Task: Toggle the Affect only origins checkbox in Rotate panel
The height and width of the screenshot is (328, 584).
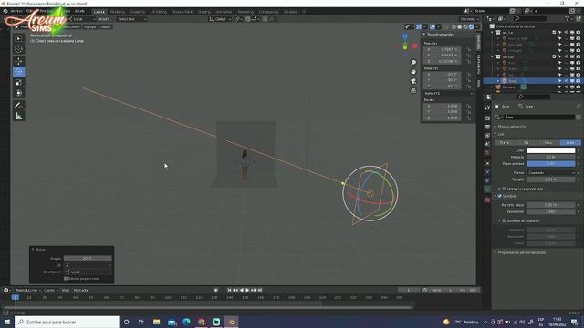Action: (66, 279)
